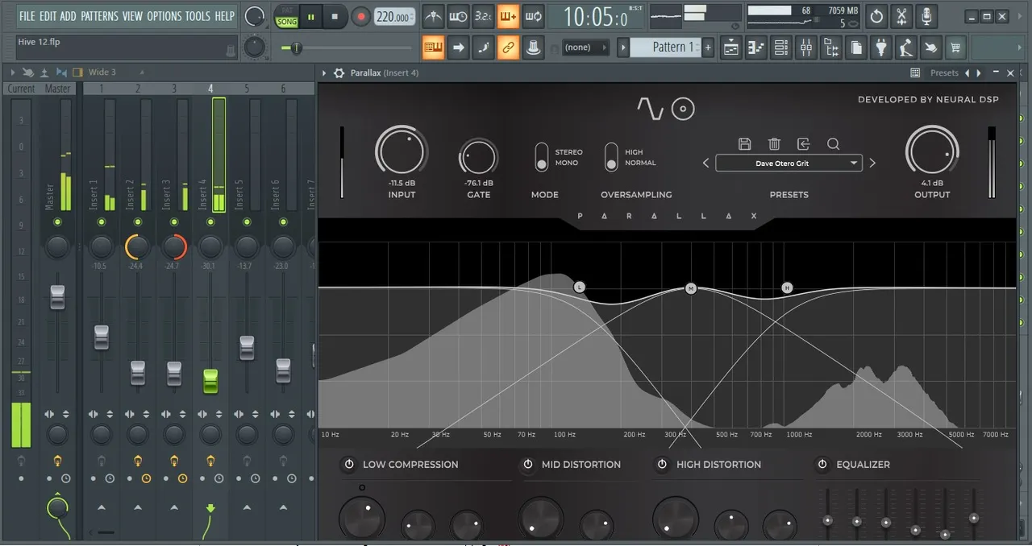The image size is (1032, 546).
Task: Toggle wait for input to start playing
Action: coord(458,16)
